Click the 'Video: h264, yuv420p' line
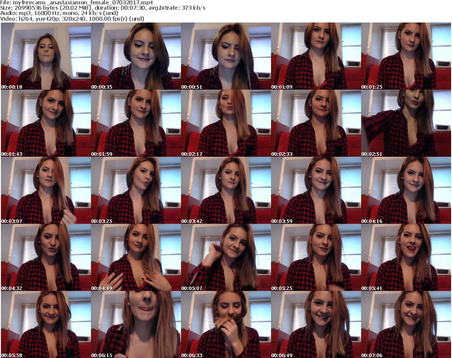The image size is (452, 358). coord(72,19)
